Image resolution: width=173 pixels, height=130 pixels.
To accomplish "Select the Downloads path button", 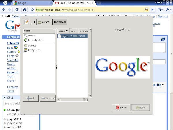I will pyautogui.click(x=60, y=22).
